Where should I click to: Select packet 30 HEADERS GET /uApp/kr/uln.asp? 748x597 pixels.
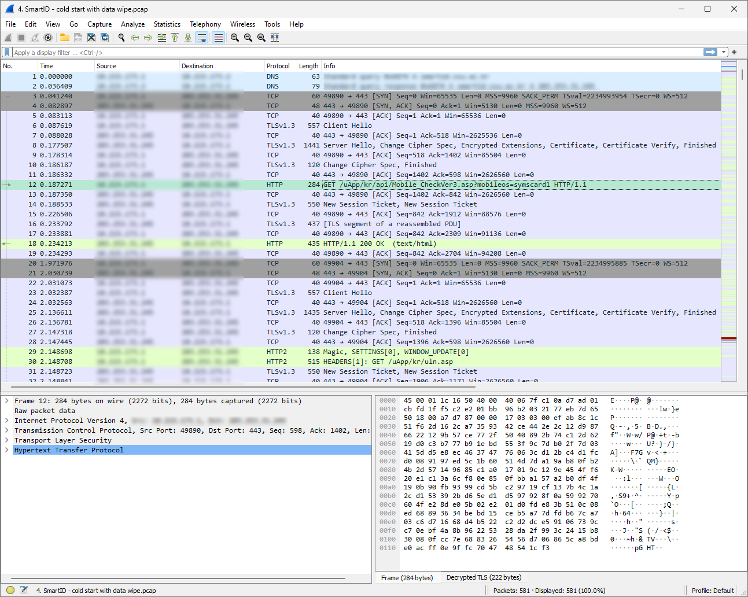click(361, 362)
